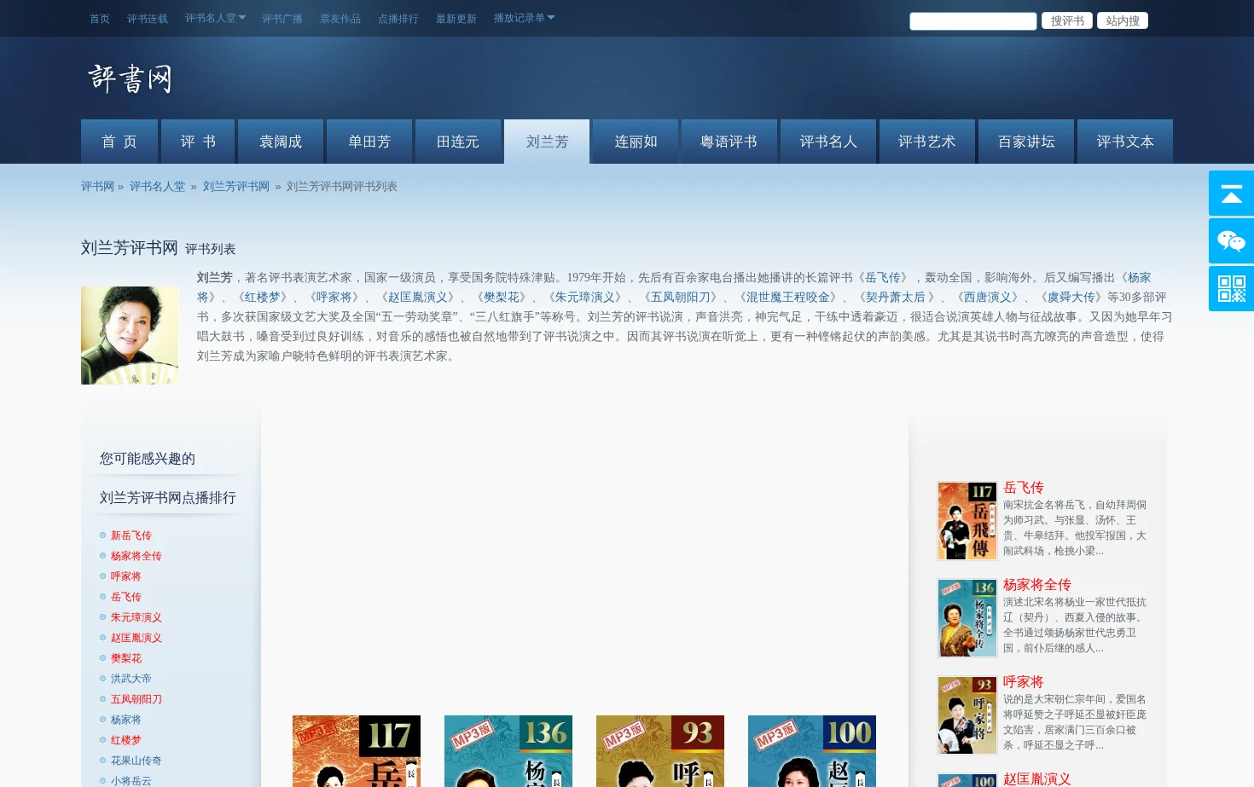Switch to the 百家讲坛 tab
The image size is (1254, 787).
click(1026, 142)
